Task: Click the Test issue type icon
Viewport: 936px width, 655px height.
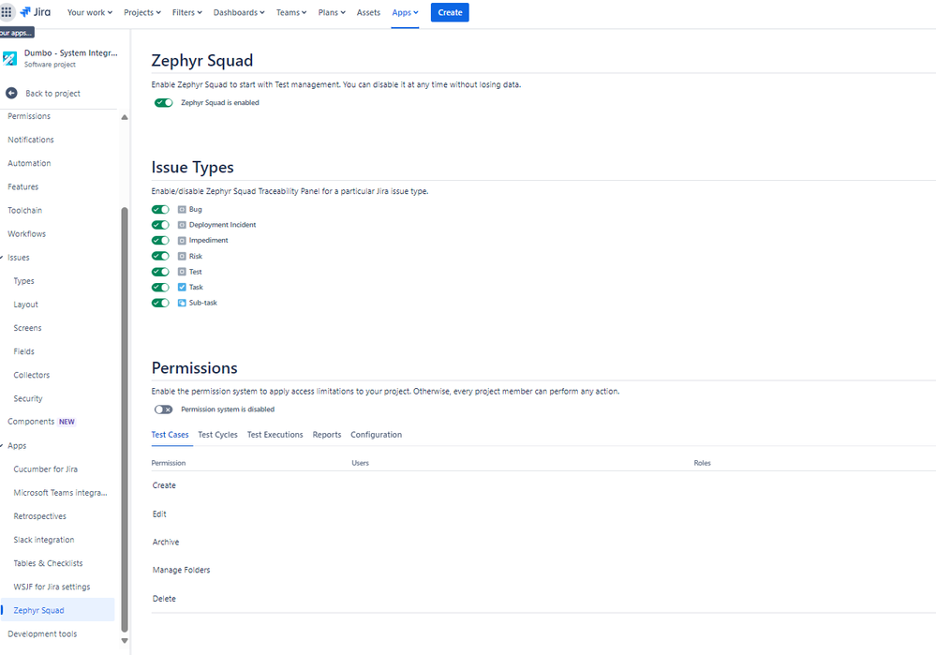Action: tap(182, 272)
